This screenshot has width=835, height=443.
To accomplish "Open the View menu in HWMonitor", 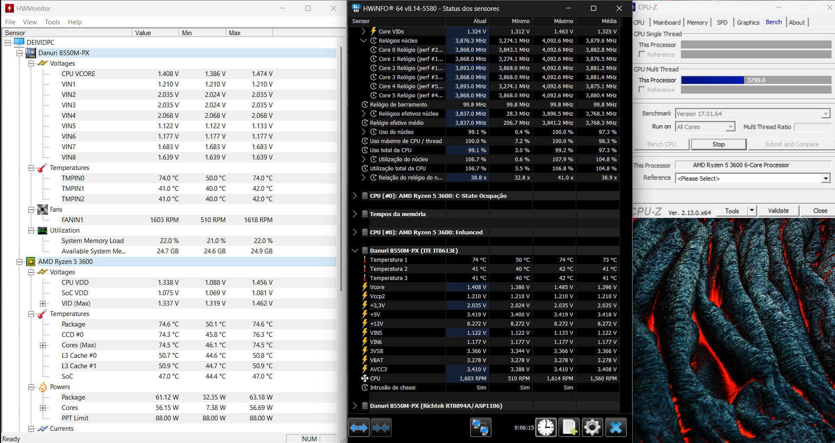I will pos(30,22).
